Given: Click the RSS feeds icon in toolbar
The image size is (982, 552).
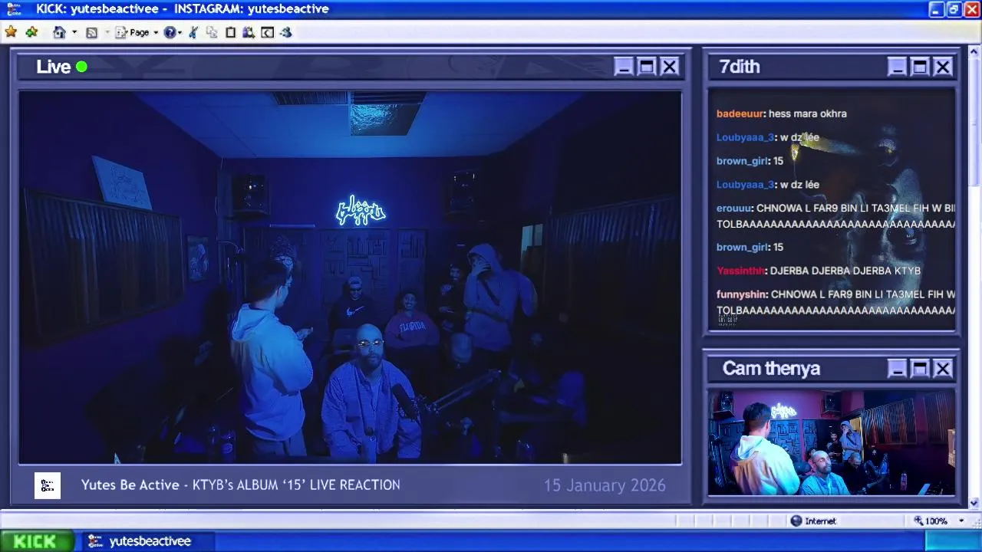Looking at the screenshot, I should (92, 32).
